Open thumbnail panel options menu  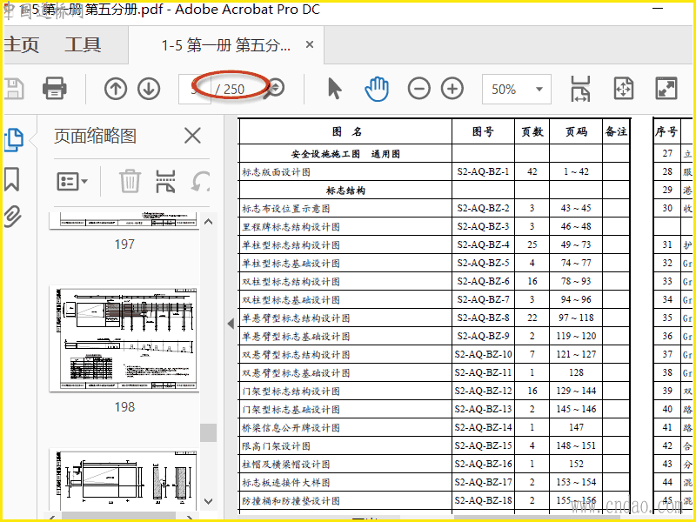click(x=72, y=182)
